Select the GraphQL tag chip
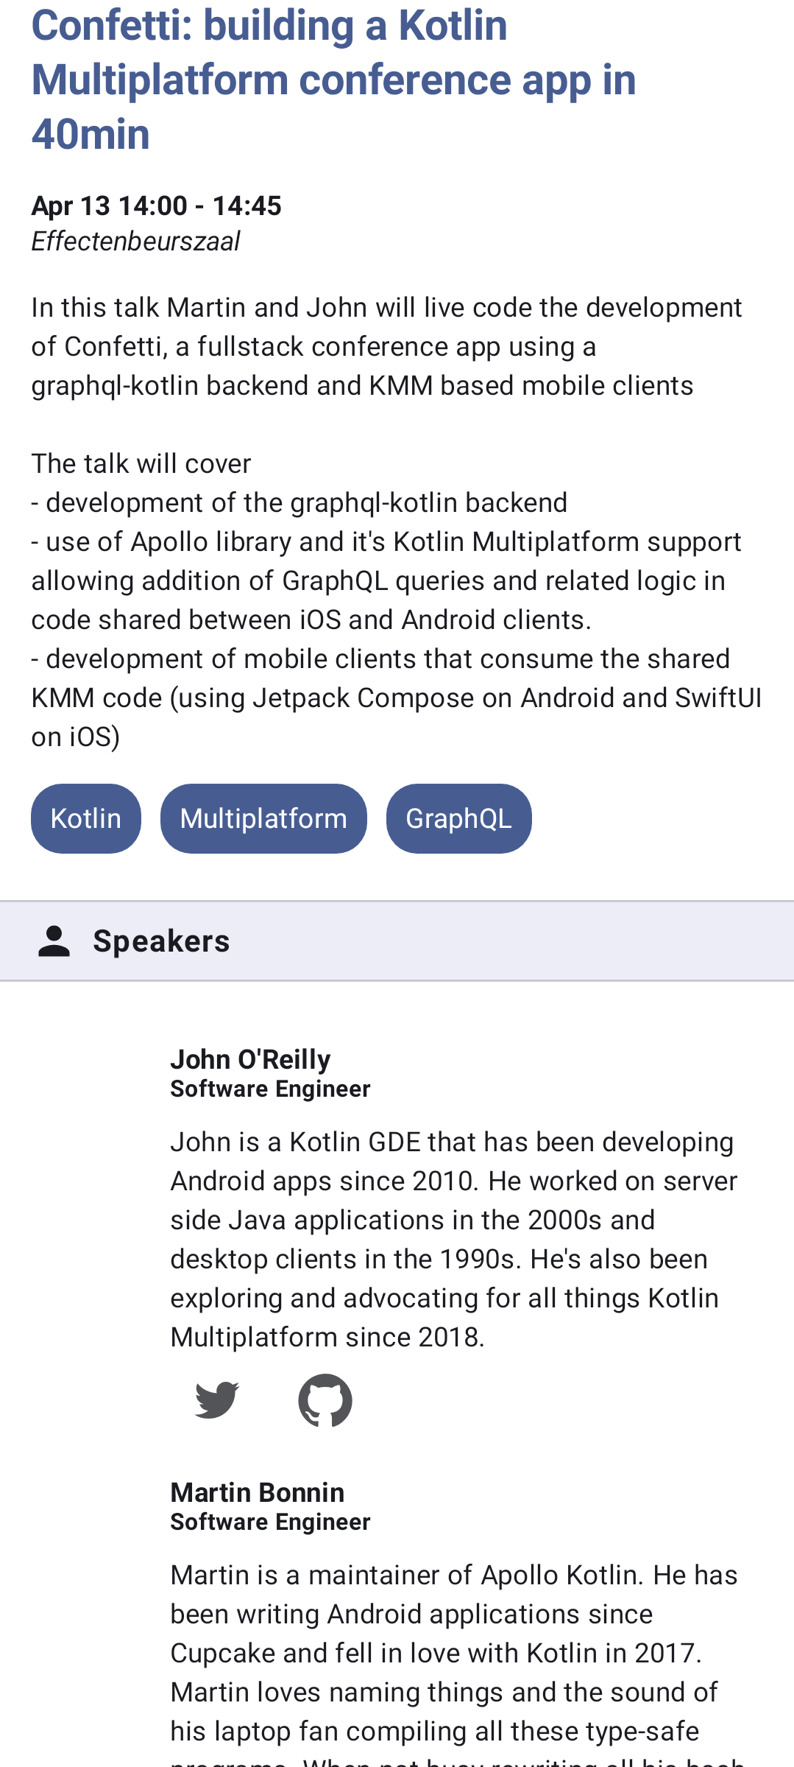This screenshot has width=794, height=1767. coord(458,818)
